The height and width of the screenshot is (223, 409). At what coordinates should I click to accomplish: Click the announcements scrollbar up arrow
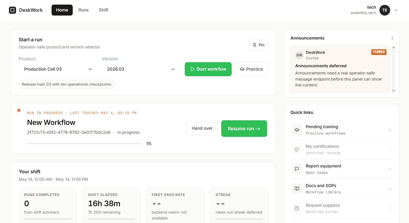point(394,47)
